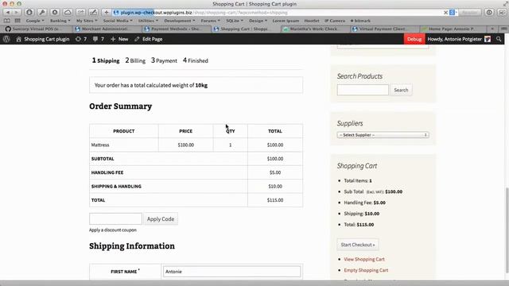Click the Reader button in address bar
Screen dimensions: 509x286
click(x=470, y=13)
